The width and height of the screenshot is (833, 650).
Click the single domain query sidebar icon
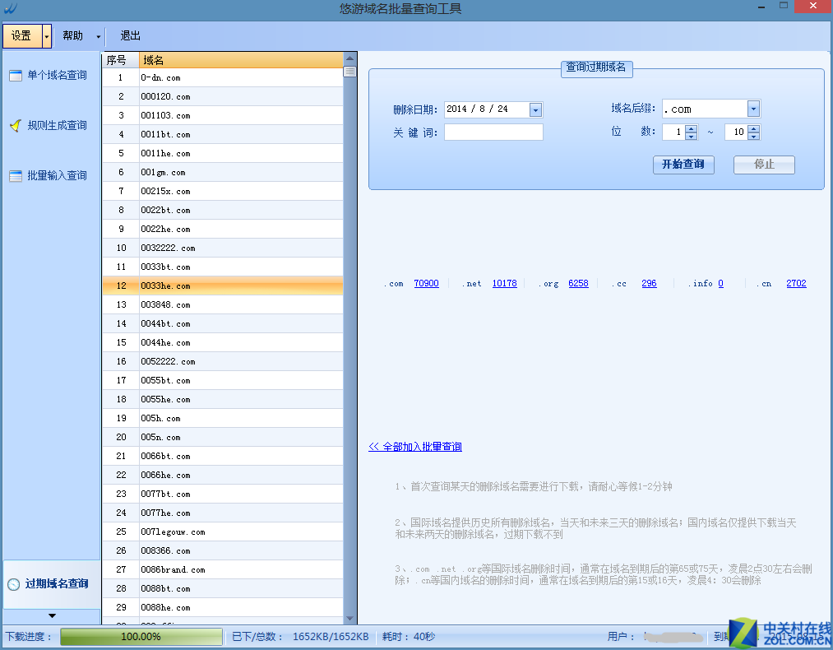click(x=16, y=76)
